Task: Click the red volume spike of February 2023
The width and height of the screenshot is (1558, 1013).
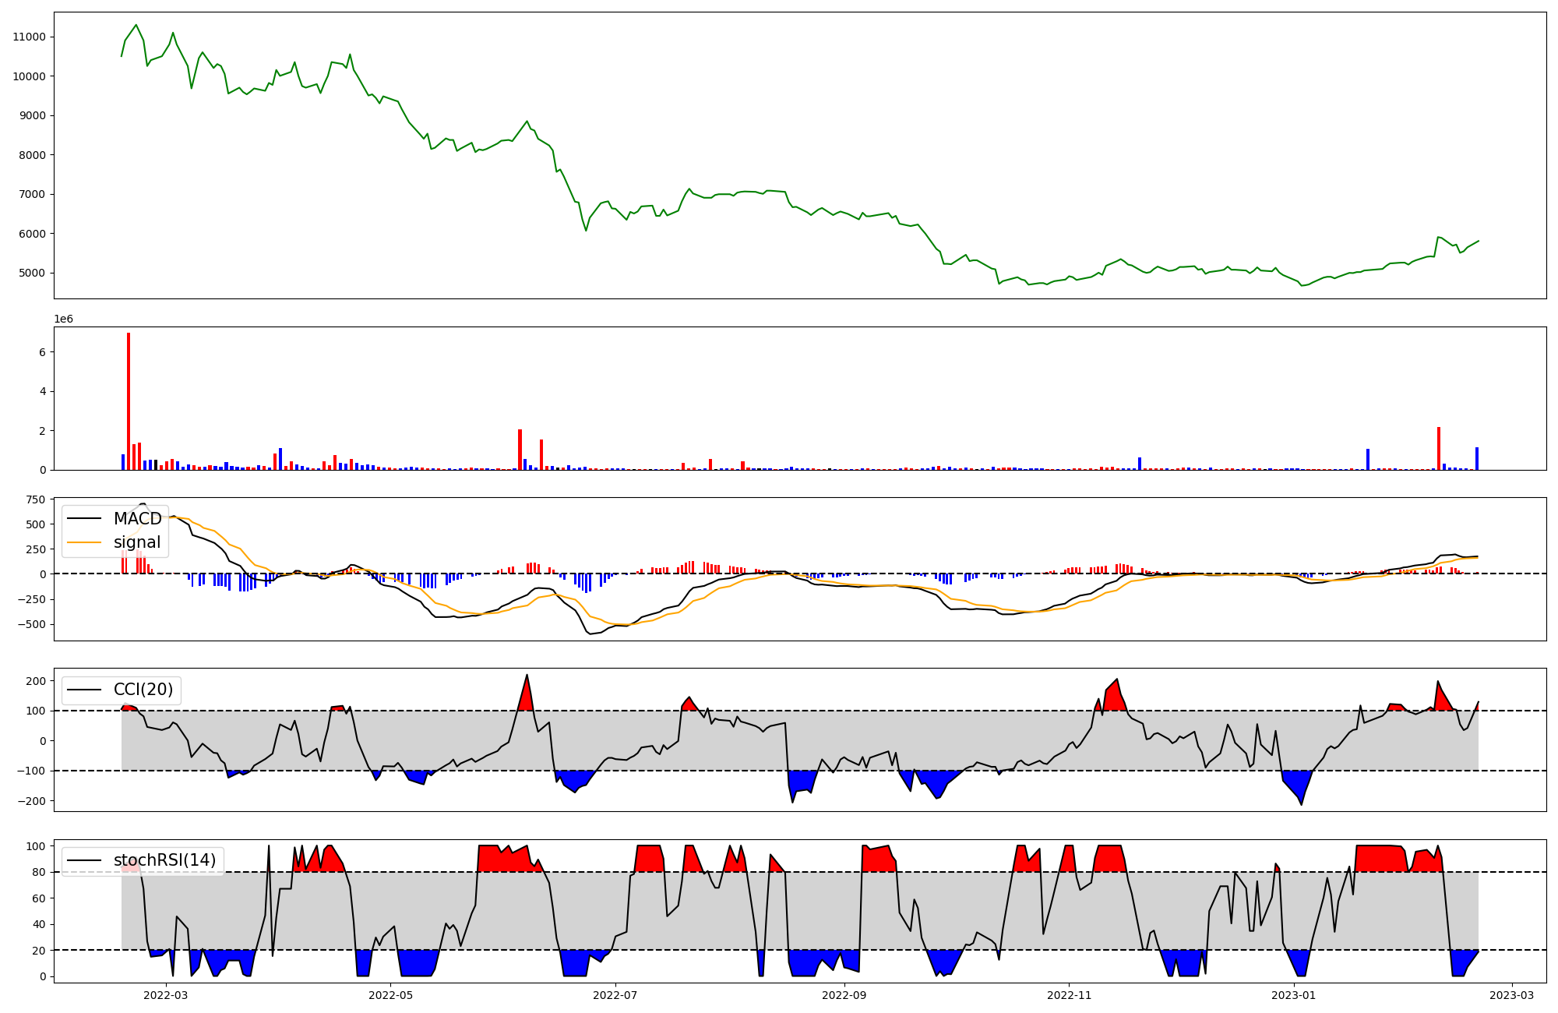Action: coord(1439,448)
